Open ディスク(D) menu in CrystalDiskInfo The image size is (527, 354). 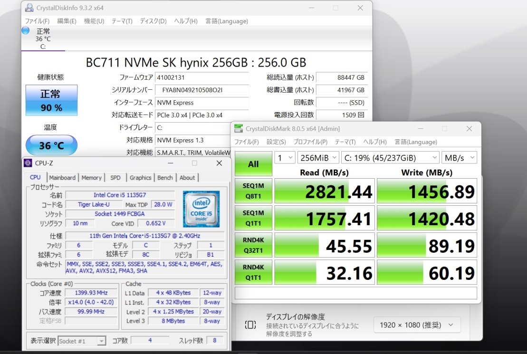[153, 21]
